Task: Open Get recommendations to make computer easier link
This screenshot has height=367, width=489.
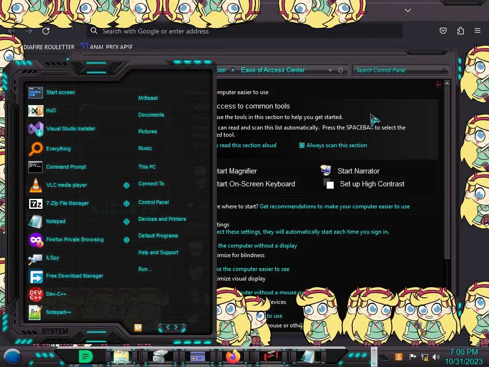Action: [335, 206]
